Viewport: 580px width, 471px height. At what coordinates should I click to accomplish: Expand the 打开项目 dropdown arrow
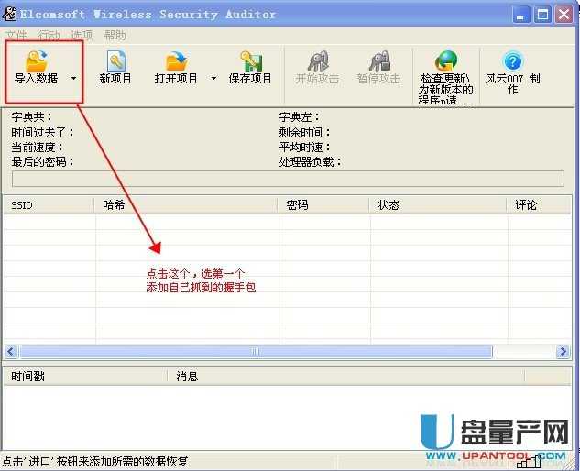[213, 79]
